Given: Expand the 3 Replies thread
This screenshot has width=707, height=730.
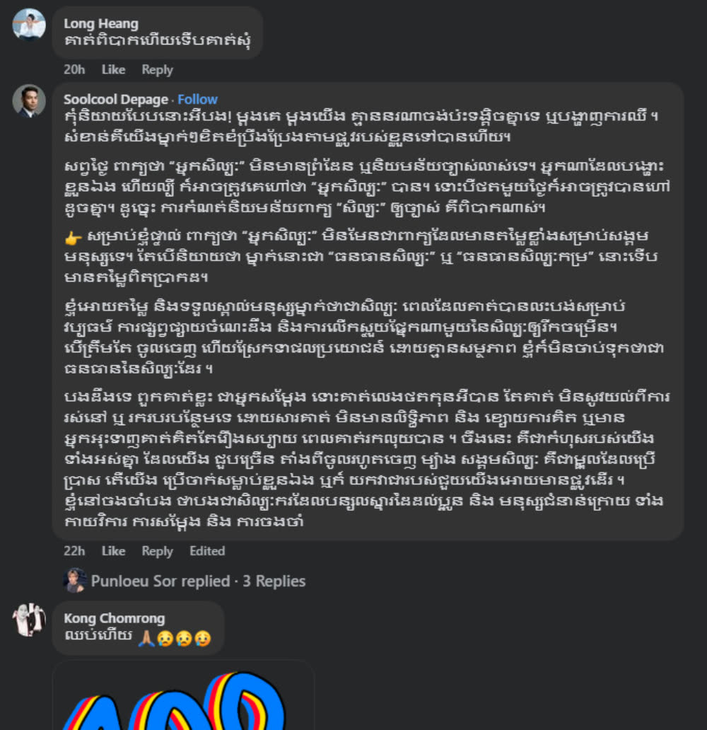Looking at the screenshot, I should [x=274, y=581].
